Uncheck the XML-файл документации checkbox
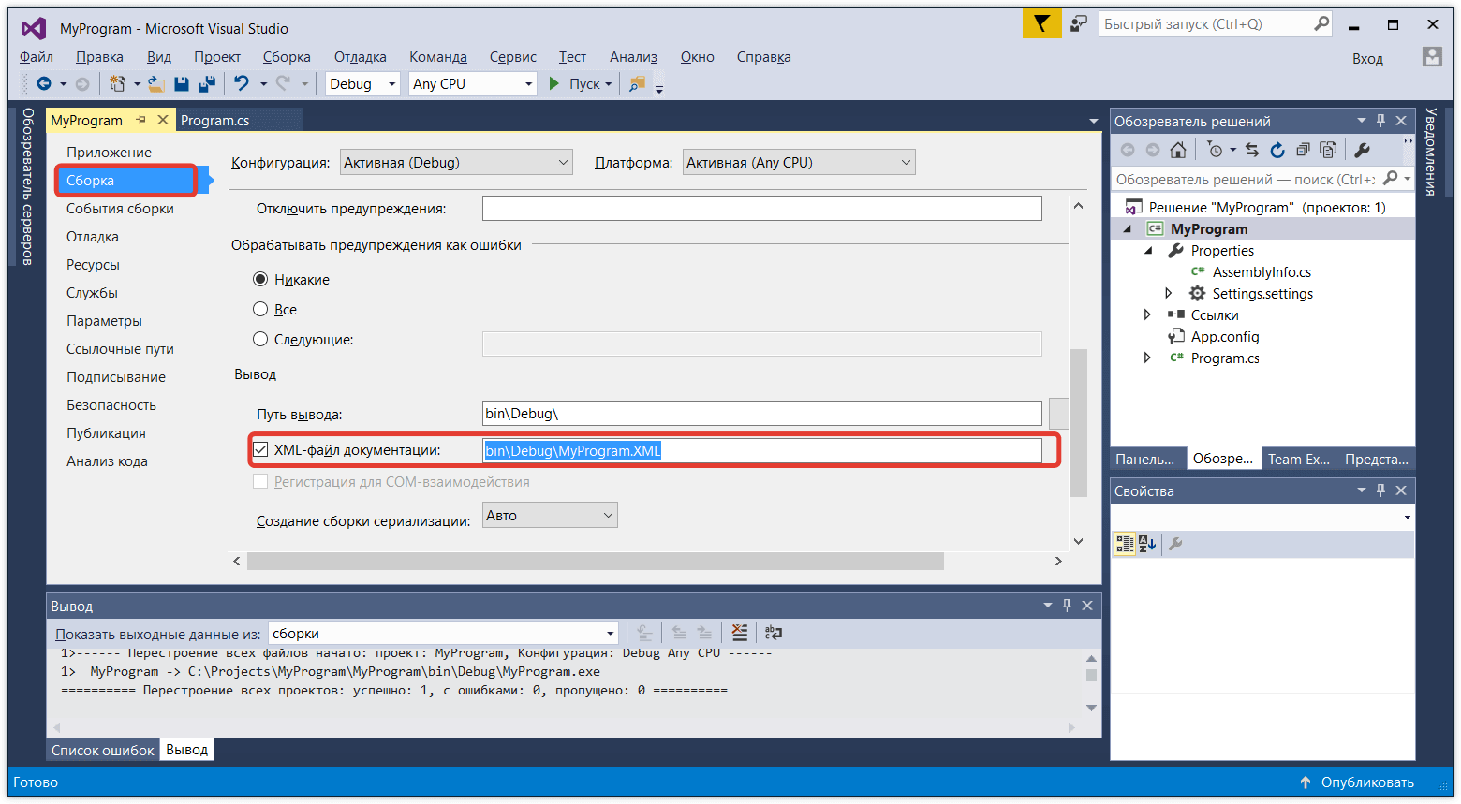 point(260,449)
